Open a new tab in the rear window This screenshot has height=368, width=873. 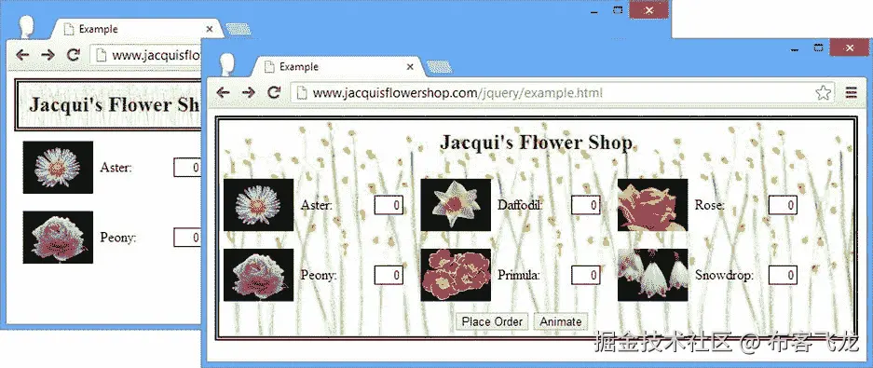click(239, 29)
